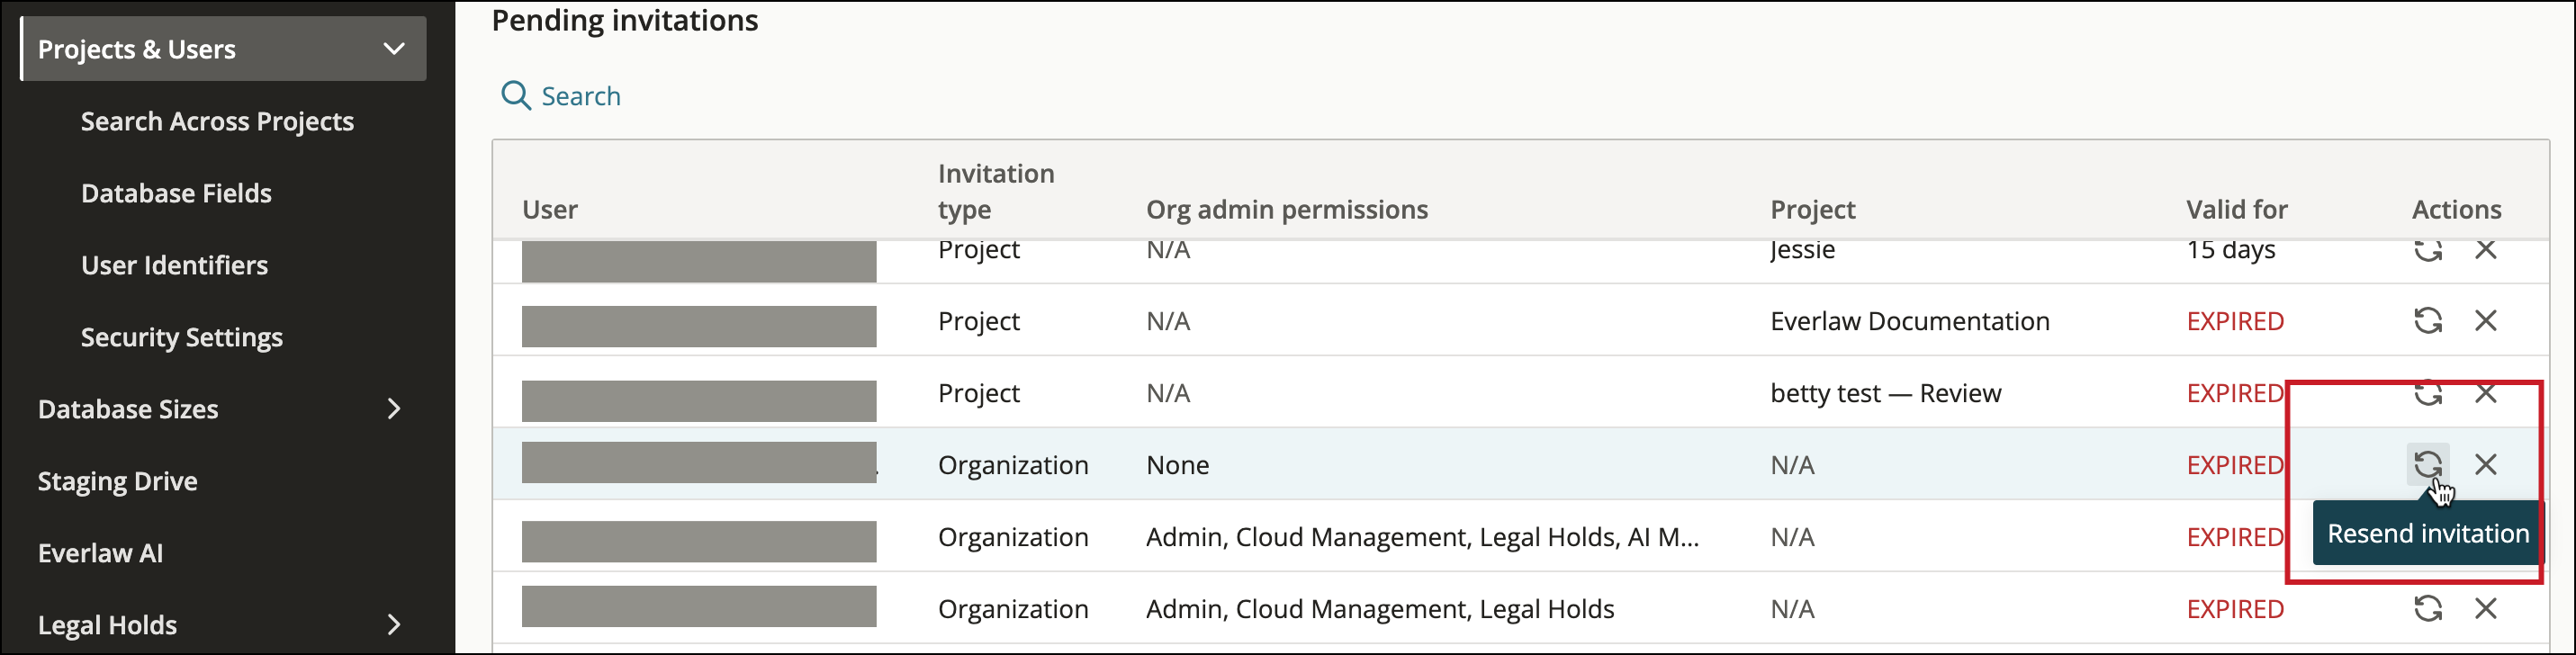The width and height of the screenshot is (2576, 655).
Task: Click the Search magnifier icon
Action: click(515, 96)
